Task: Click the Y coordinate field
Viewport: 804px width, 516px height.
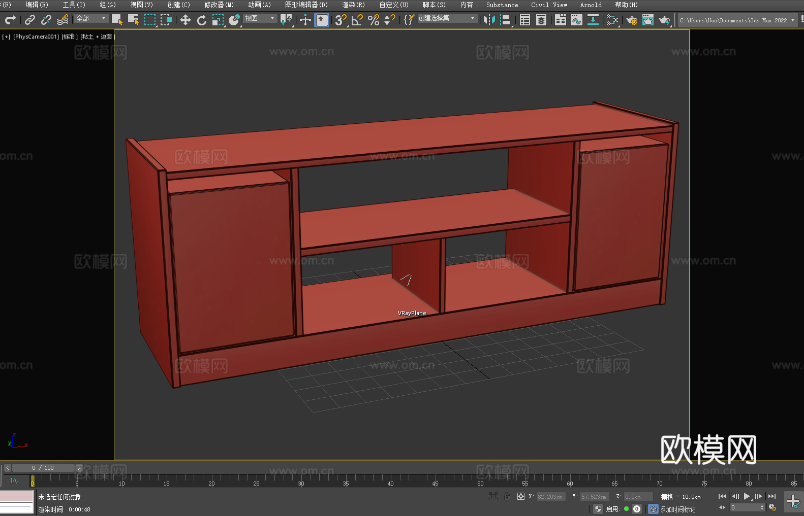Action: pyautogui.click(x=595, y=497)
